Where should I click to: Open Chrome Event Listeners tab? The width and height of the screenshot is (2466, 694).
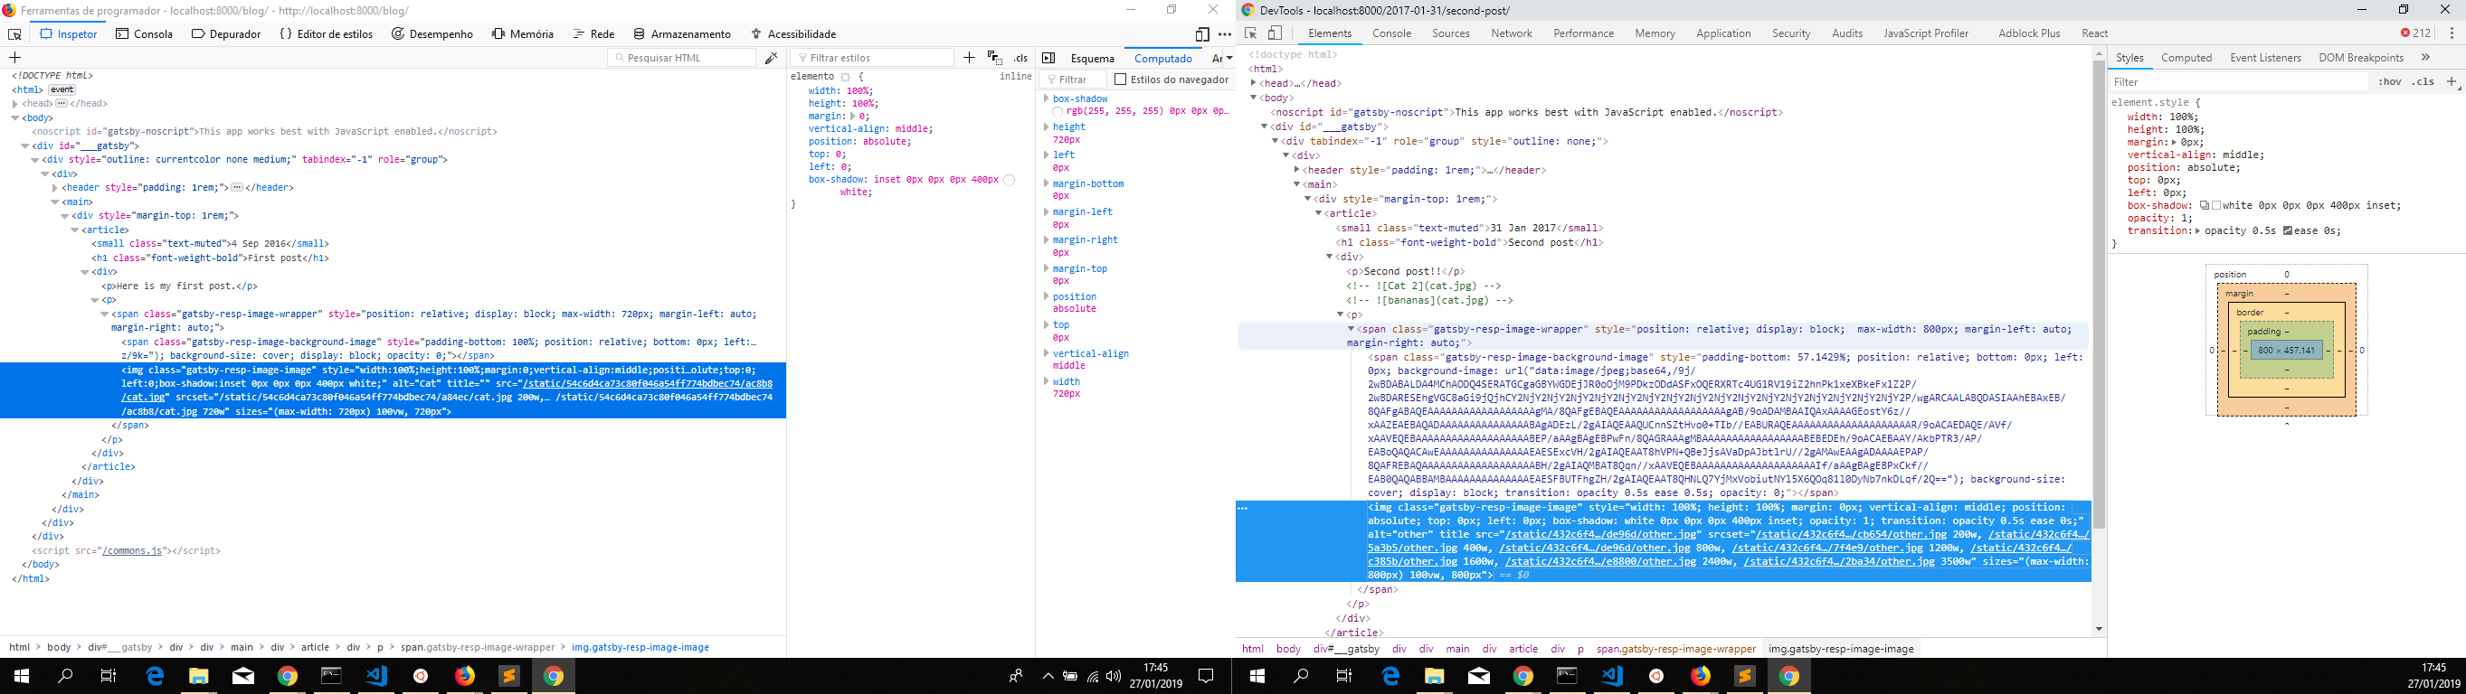pyautogui.click(x=2265, y=57)
